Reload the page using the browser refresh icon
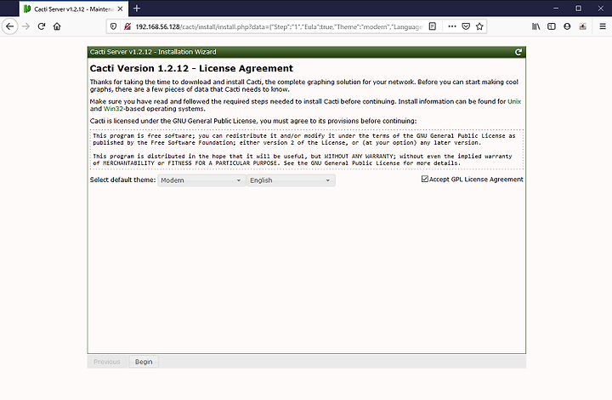The width and height of the screenshot is (612, 400). tap(42, 26)
